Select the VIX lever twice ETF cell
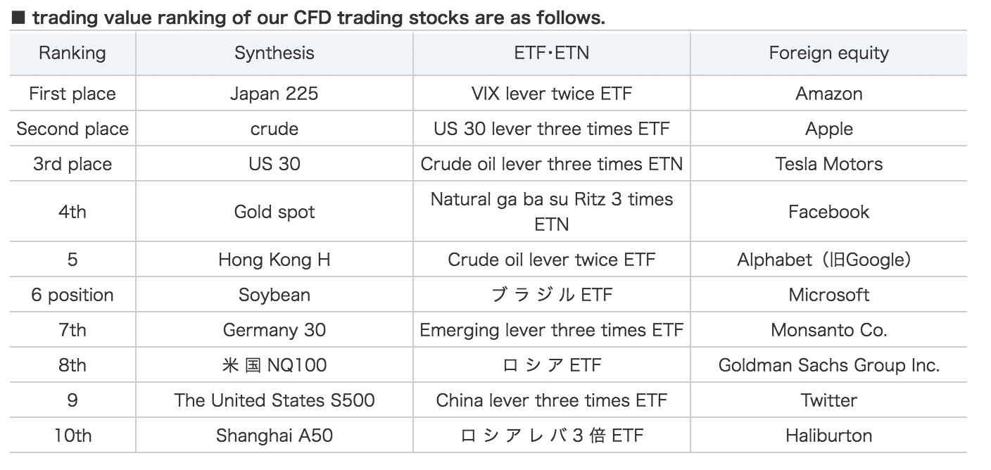This screenshot has height=470, width=991. click(551, 94)
